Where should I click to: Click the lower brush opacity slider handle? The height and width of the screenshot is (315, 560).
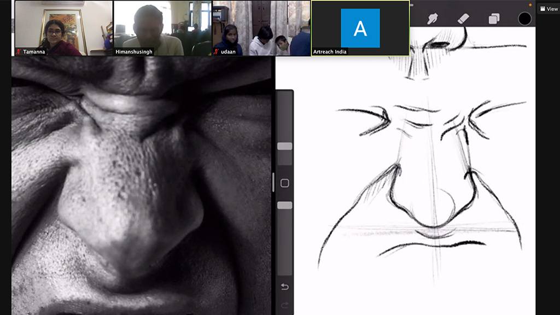pos(284,205)
